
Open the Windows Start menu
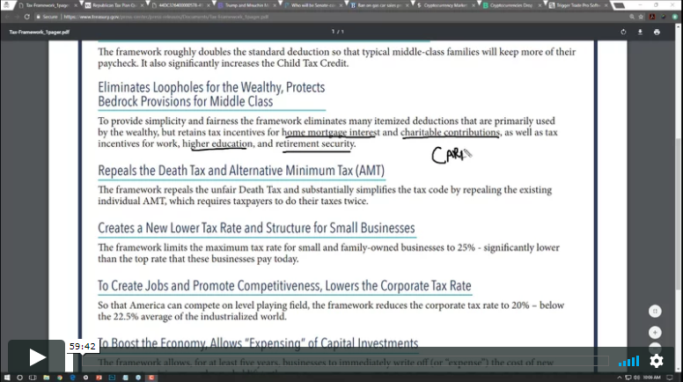[7, 376]
